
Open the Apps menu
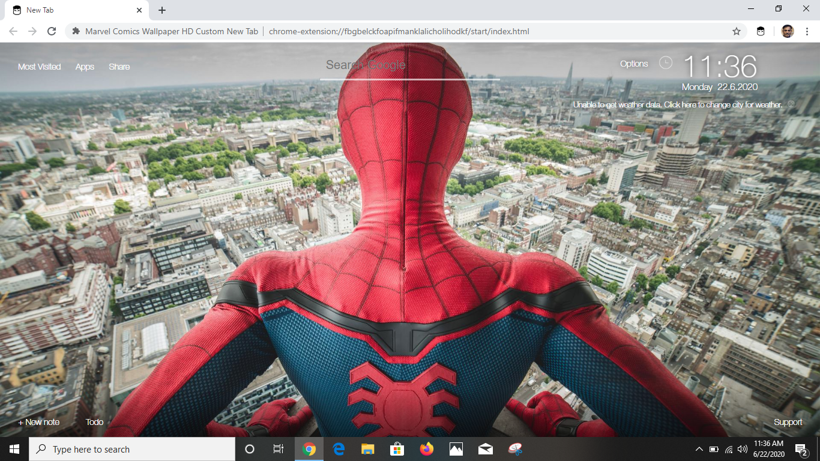[85, 67]
